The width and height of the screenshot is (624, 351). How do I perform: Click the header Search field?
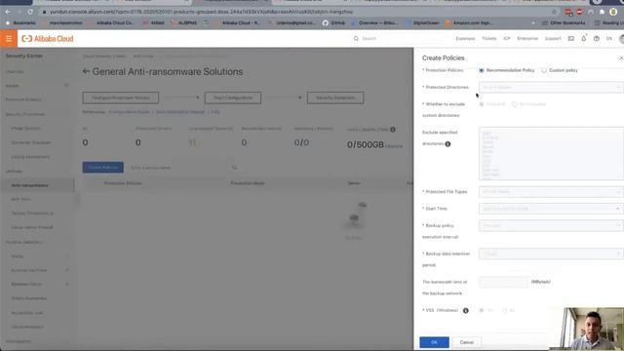[x=398, y=39]
